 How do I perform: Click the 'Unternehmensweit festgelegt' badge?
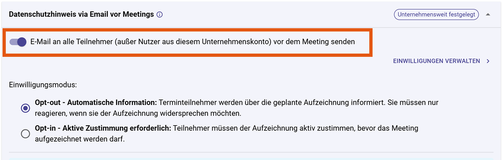436,15
